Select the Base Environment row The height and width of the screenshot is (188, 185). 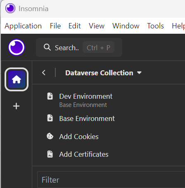tap(87, 118)
